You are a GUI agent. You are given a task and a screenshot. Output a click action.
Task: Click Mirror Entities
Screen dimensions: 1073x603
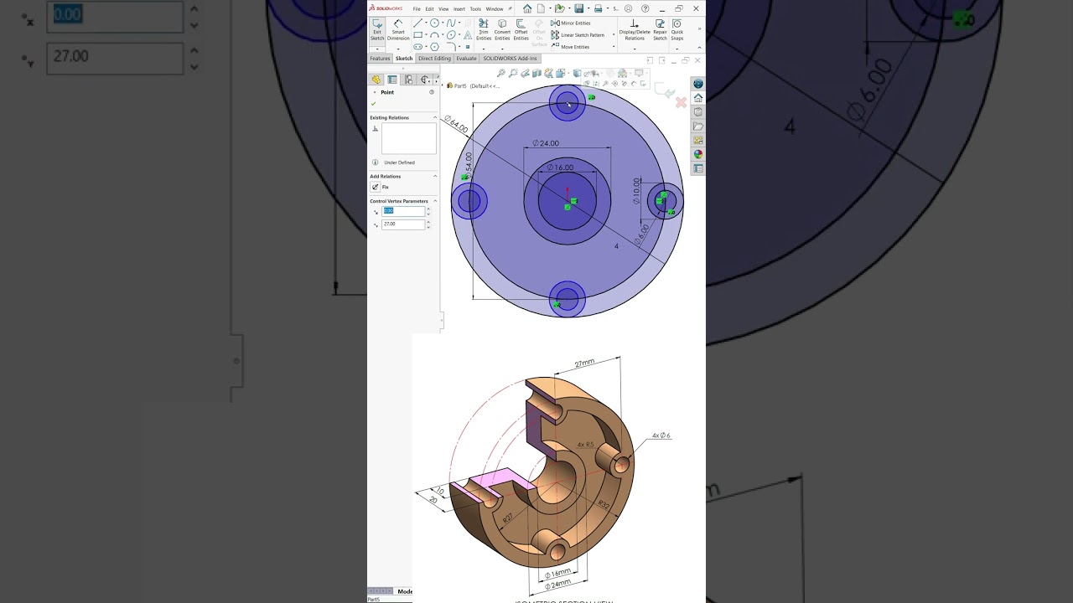571,23
